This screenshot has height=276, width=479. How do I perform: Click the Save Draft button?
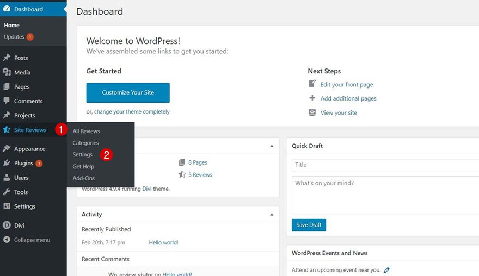309,225
